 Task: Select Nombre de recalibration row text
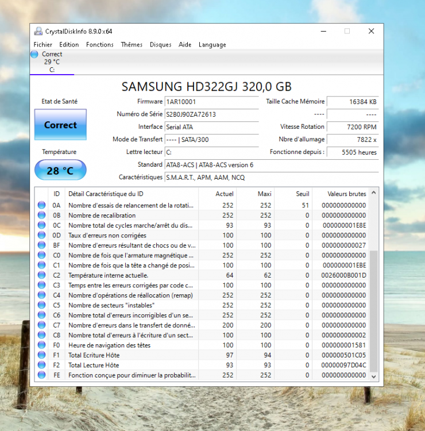102,215
